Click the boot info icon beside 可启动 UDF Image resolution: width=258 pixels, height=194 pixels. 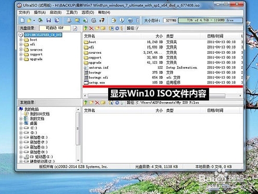75,28
